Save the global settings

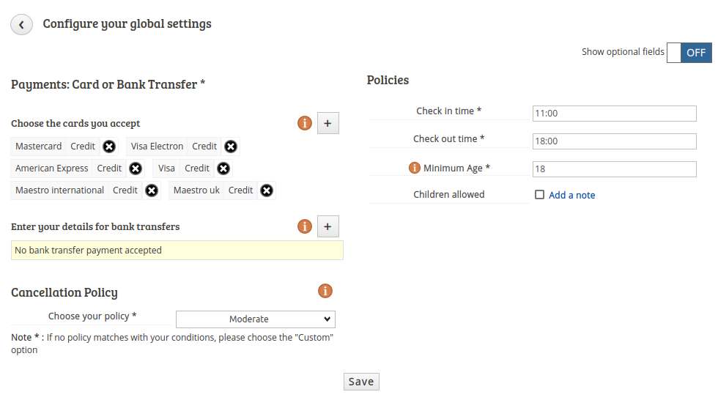(x=361, y=382)
